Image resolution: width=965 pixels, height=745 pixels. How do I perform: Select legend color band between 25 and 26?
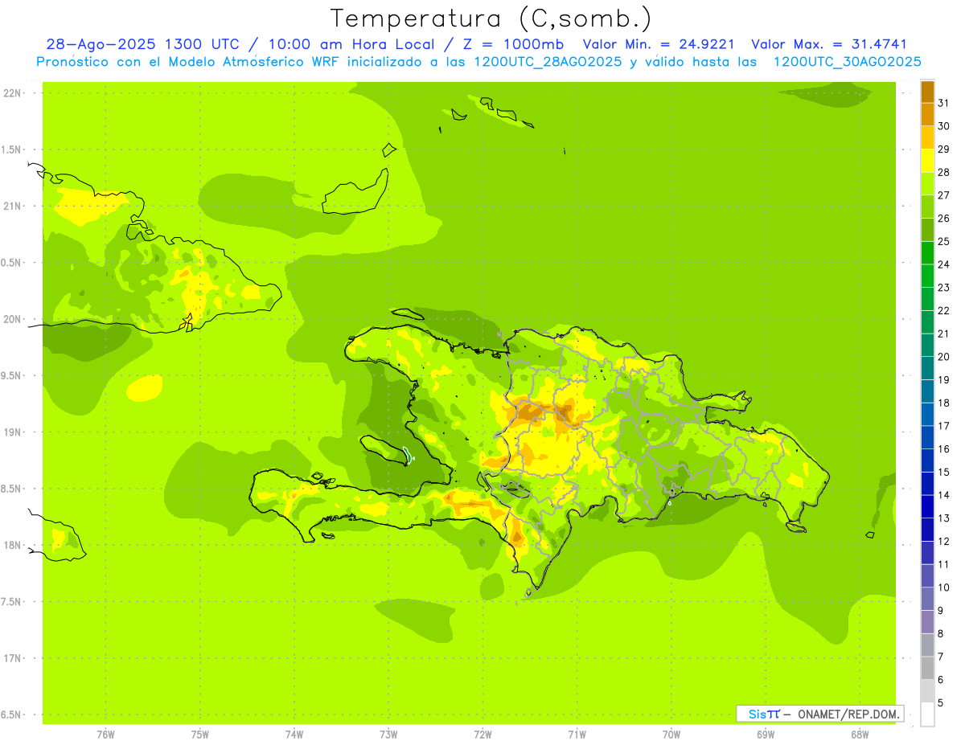click(927, 230)
